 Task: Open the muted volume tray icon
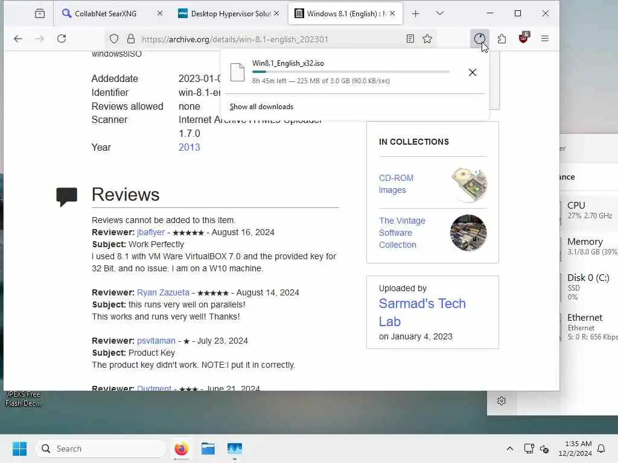544,449
